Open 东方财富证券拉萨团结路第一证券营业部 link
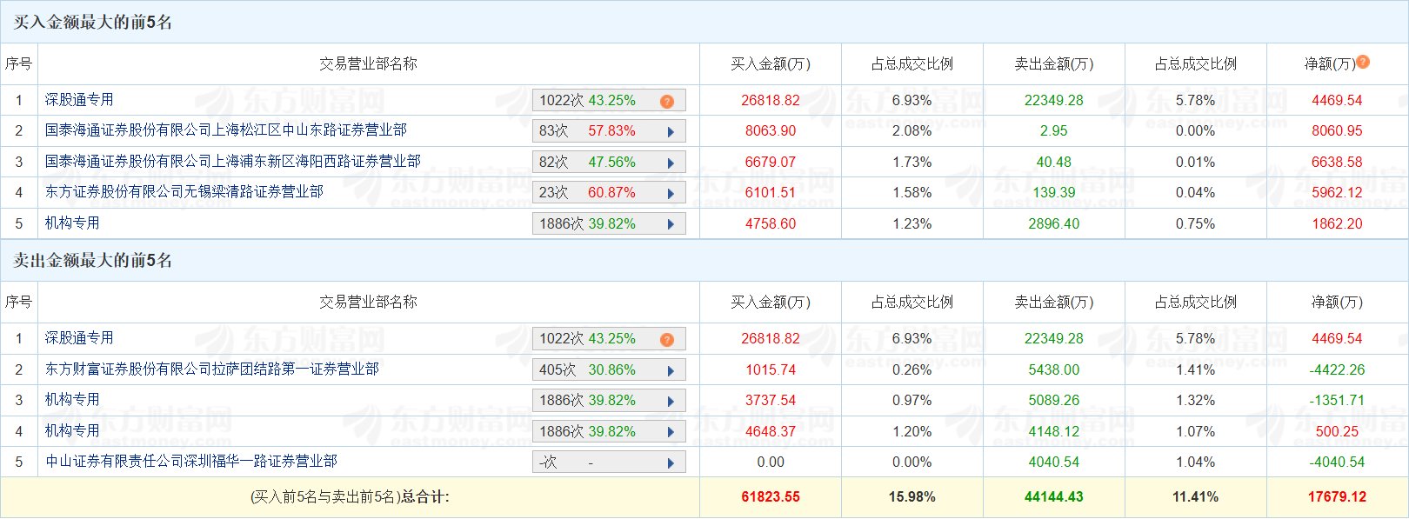 [x=212, y=369]
